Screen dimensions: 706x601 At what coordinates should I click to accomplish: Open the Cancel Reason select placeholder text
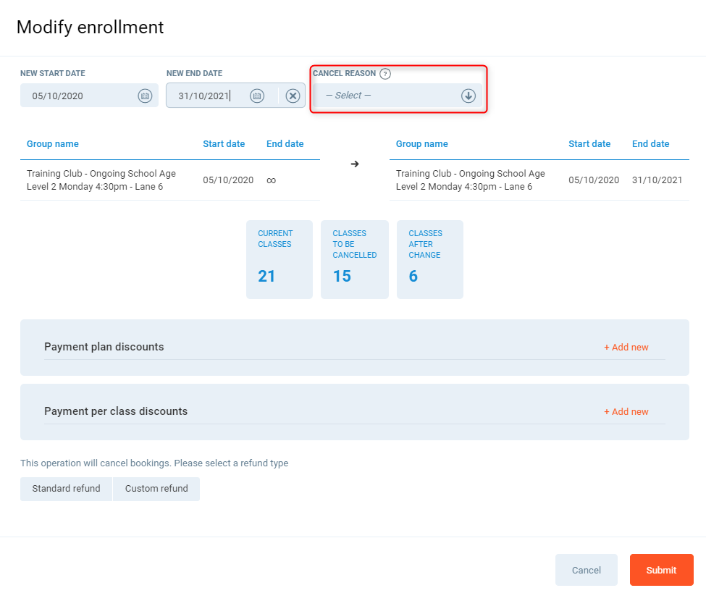tap(348, 96)
